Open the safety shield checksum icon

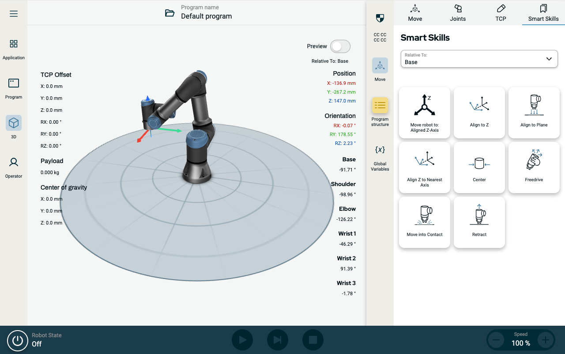380,18
